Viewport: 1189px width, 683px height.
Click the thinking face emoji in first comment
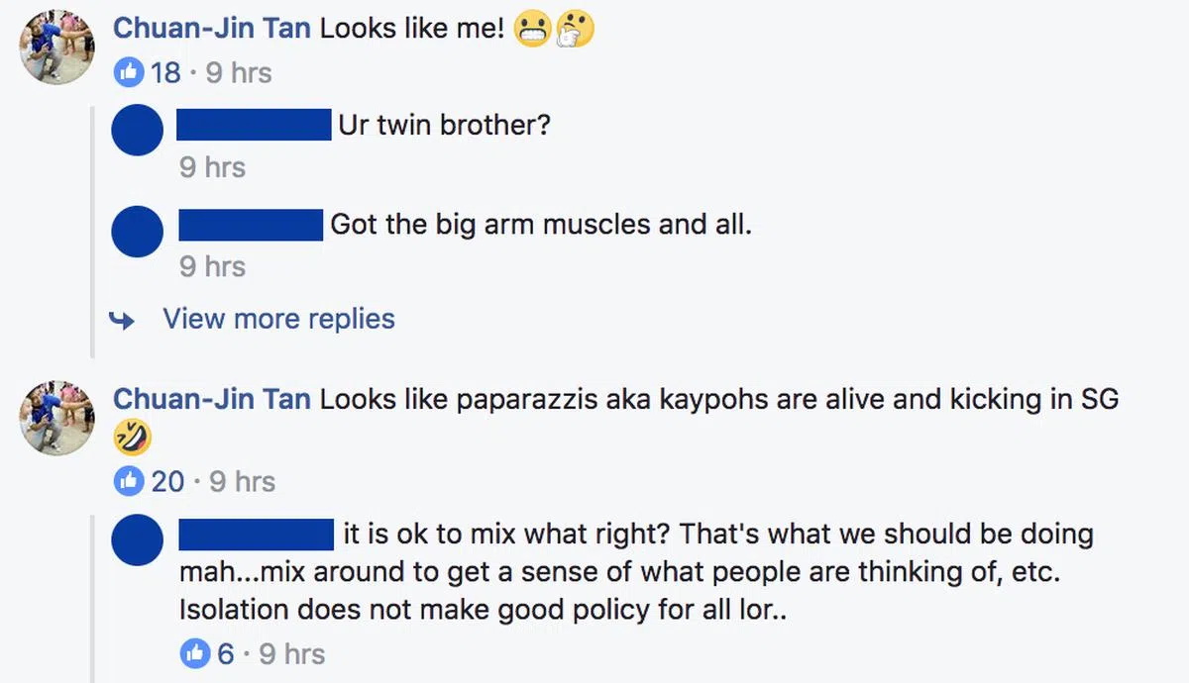coord(575,29)
